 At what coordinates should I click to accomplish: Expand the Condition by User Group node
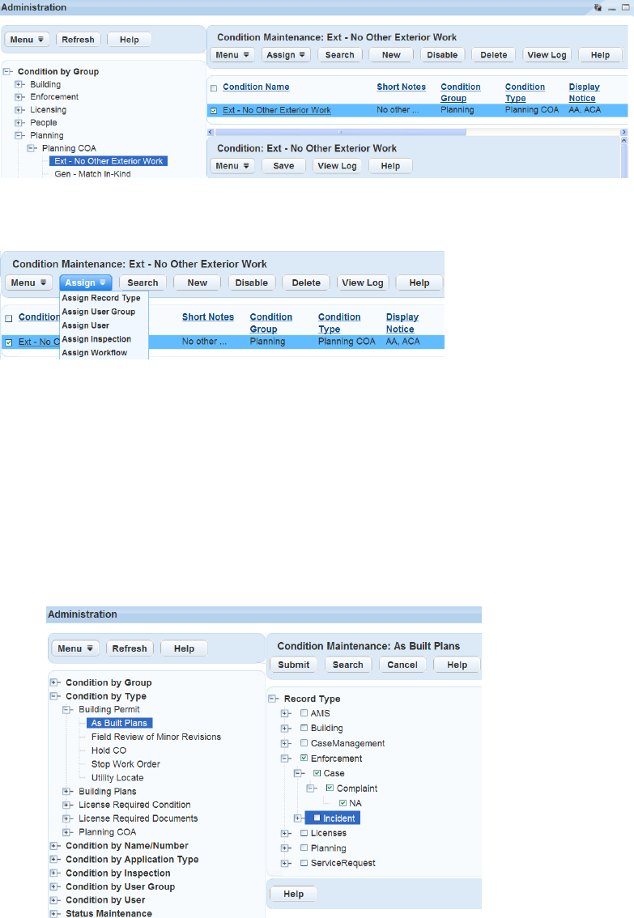tap(54, 886)
